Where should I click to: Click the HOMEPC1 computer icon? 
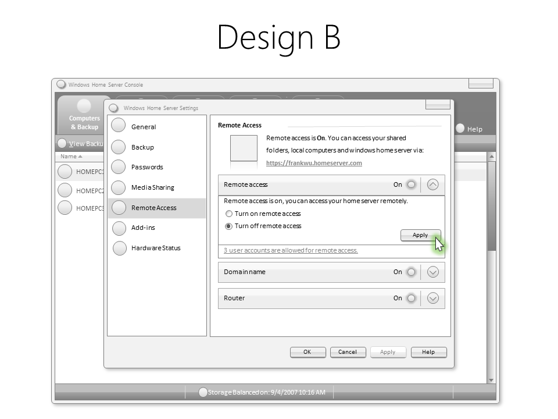[65, 171]
